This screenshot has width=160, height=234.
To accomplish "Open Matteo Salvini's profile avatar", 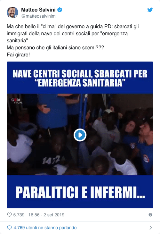I will (x=12, y=13).
